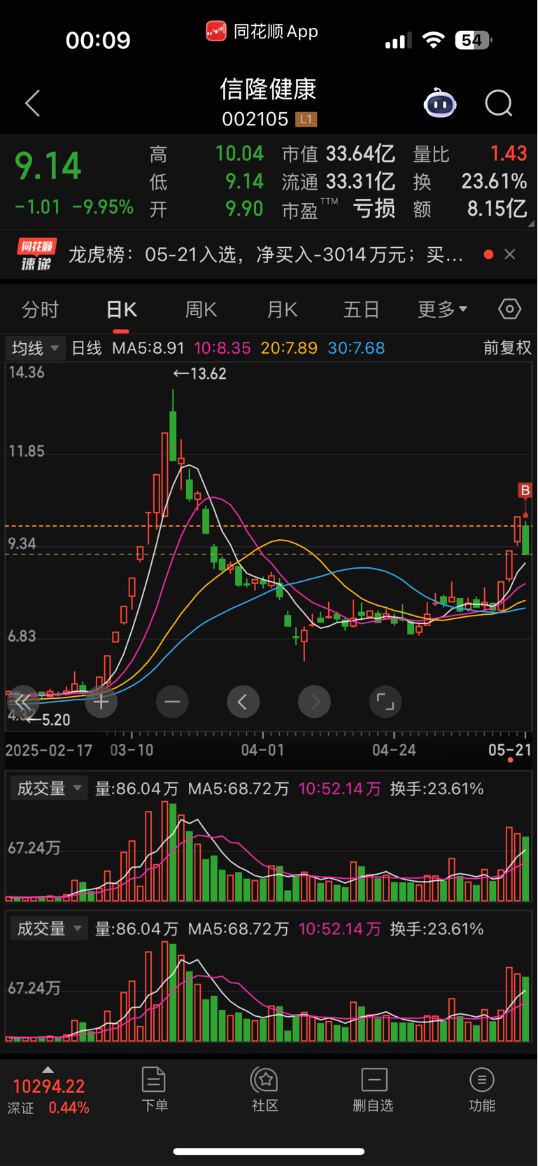Tap the 10294.22 index value
Viewport: 538px width, 1166px height.
tap(49, 1086)
